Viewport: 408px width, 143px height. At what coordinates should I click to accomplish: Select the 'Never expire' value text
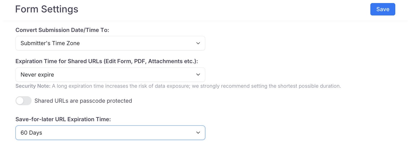(x=37, y=75)
